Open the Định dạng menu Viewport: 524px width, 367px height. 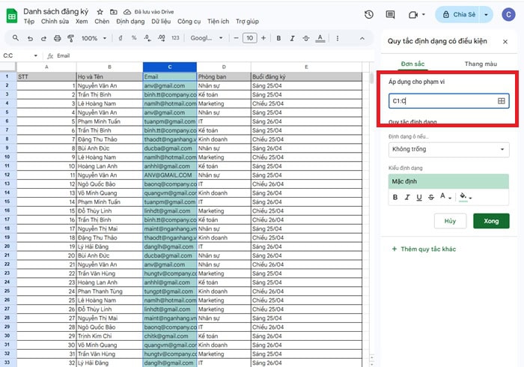pyautogui.click(x=130, y=22)
